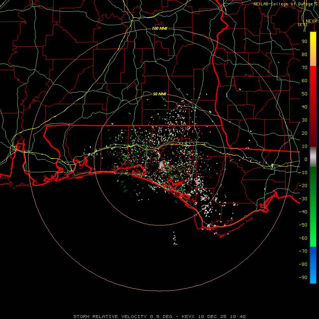Image resolution: width=319 pixels, height=319 pixels.
Task: Click the "60" label on velocity scale
Action: click(304, 80)
